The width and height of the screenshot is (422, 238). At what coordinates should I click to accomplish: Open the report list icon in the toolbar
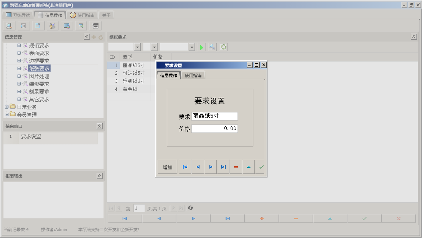pyautogui.click(x=23, y=25)
